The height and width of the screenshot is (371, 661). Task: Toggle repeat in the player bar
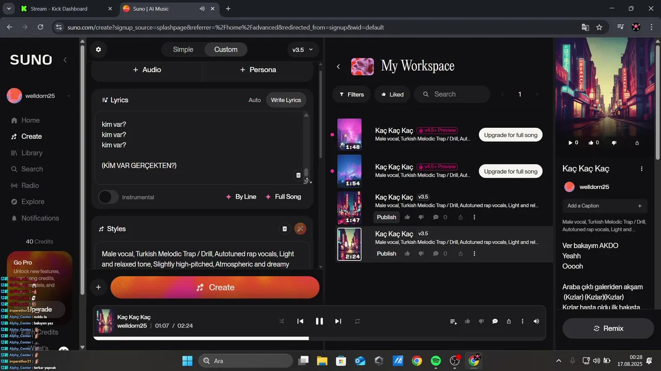[357, 321]
